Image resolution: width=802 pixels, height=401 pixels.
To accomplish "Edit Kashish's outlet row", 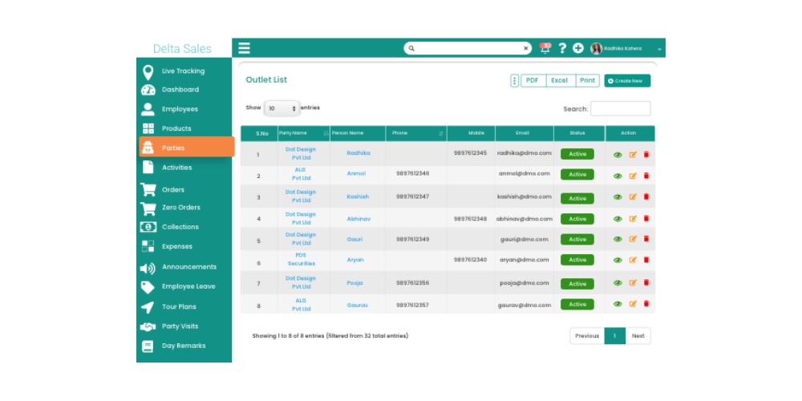I will (x=633, y=197).
